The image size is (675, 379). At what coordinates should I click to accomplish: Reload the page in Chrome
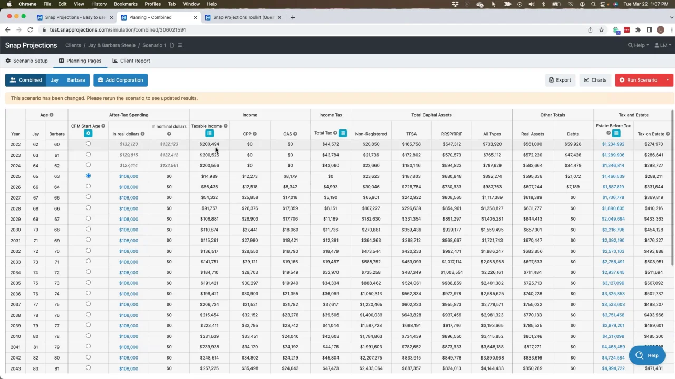click(30, 30)
